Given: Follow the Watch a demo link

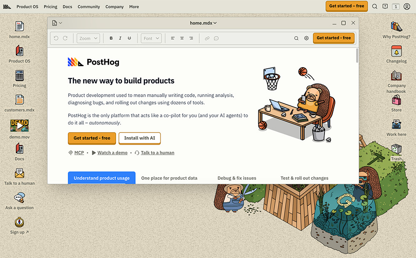Looking at the screenshot, I should coord(112,153).
